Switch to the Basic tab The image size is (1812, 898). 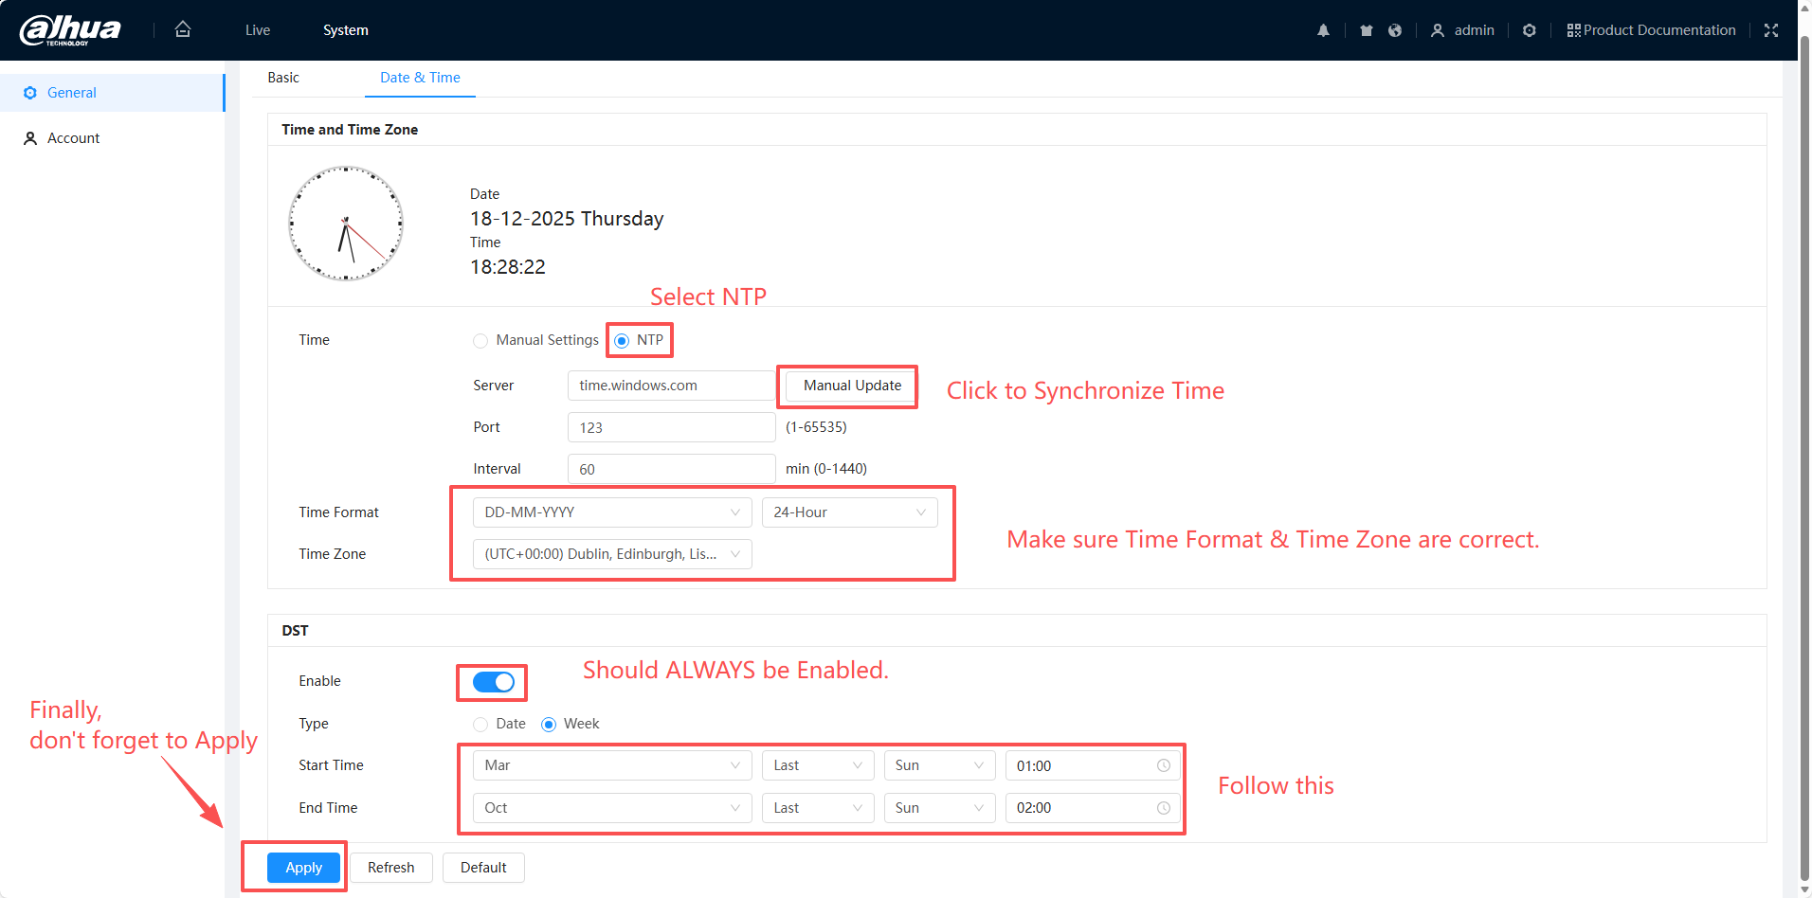283,78
